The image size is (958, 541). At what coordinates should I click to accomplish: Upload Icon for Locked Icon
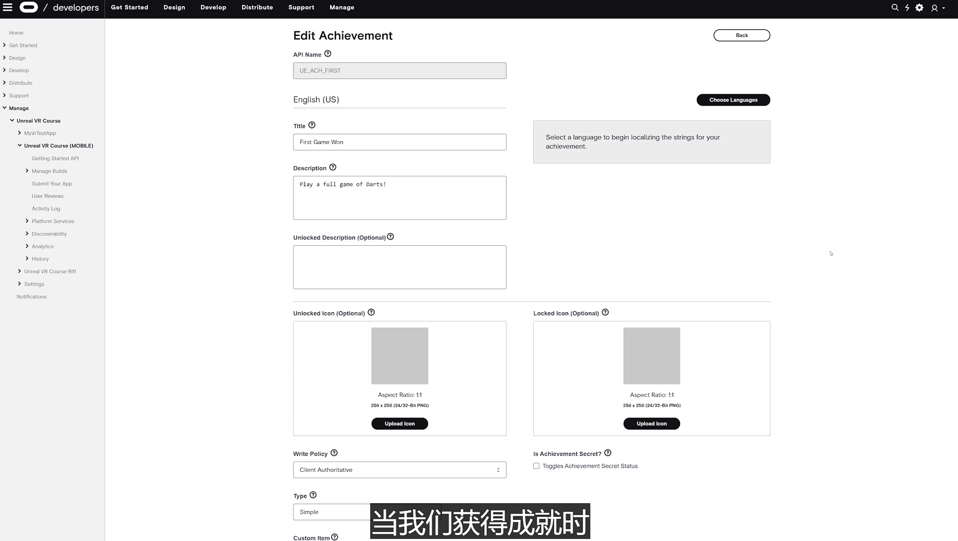[x=651, y=424]
